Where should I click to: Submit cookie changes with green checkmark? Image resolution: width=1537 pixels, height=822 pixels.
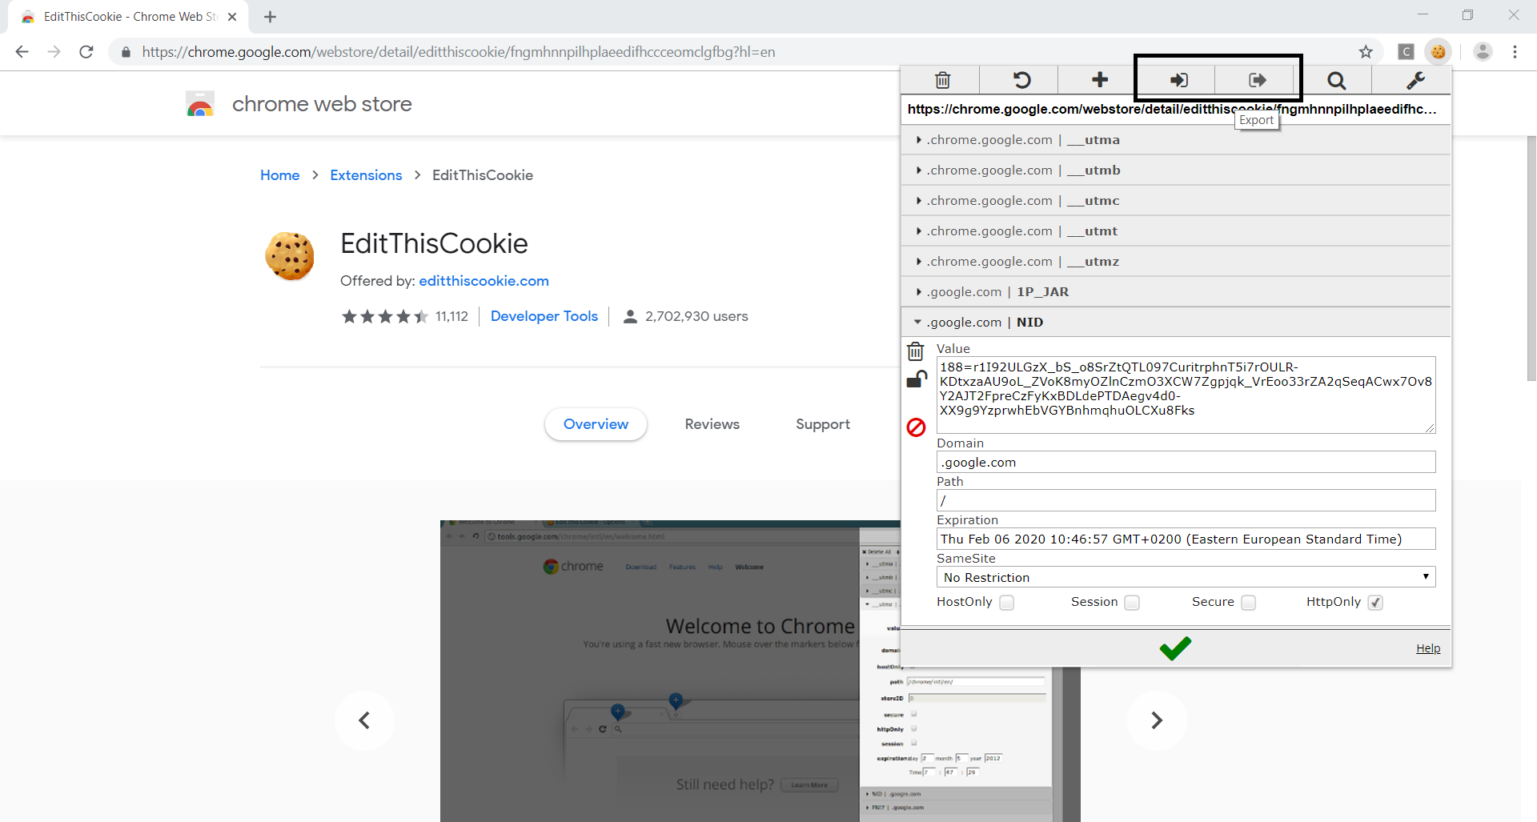point(1175,648)
